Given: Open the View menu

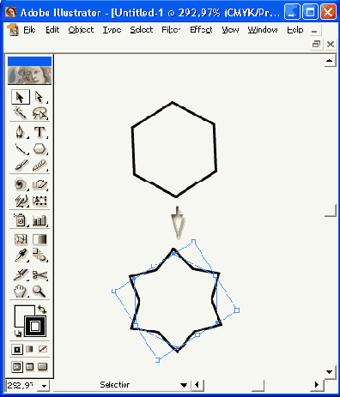Looking at the screenshot, I should 230,30.
